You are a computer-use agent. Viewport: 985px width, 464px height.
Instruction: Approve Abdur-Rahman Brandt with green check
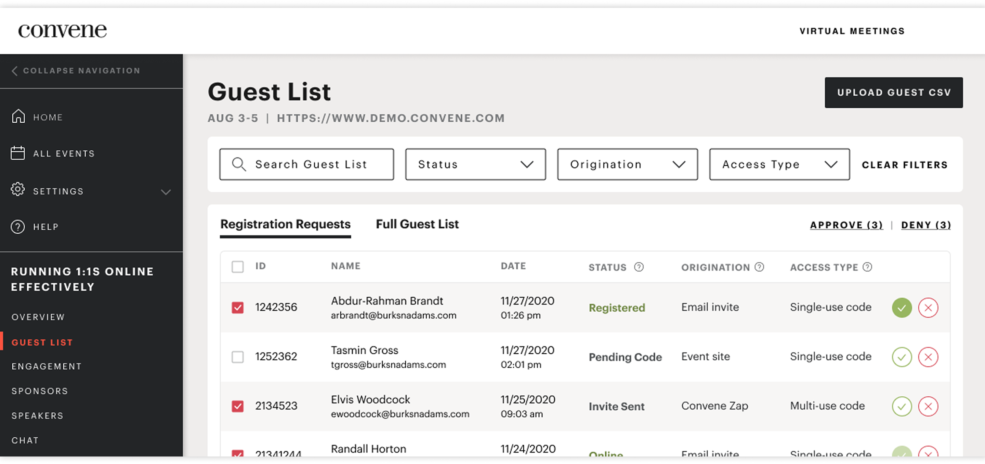click(902, 308)
